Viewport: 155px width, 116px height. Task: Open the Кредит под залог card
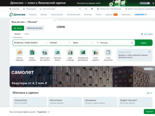135,102
